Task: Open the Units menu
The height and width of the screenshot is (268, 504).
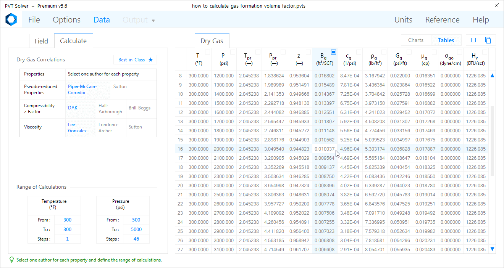Action: [403, 20]
